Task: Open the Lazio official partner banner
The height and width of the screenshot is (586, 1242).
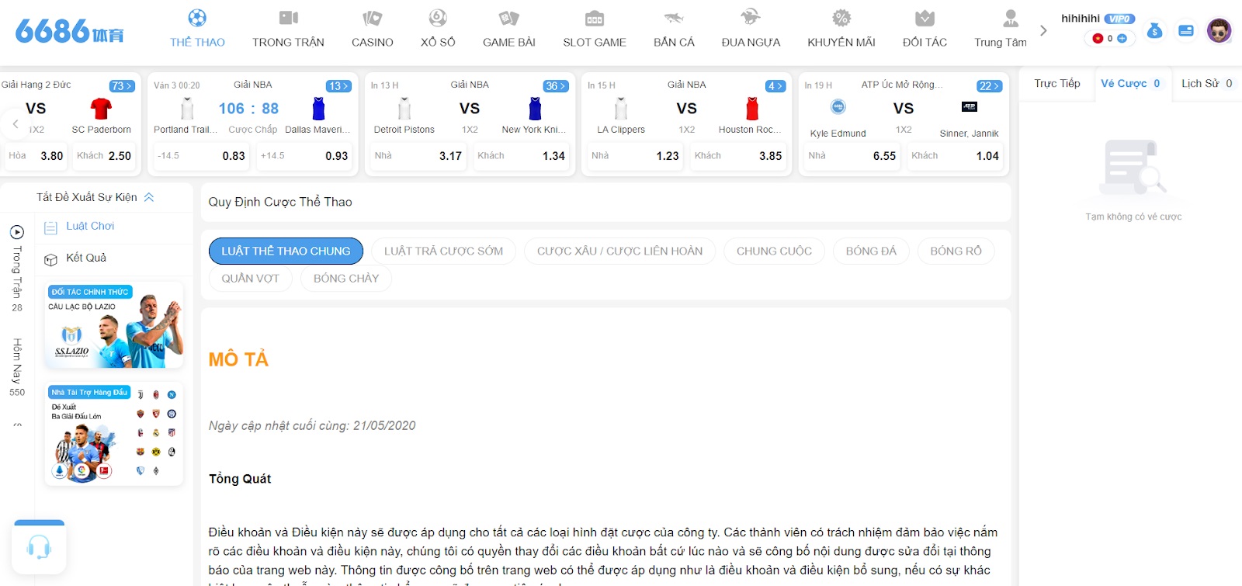Action: 114,325
